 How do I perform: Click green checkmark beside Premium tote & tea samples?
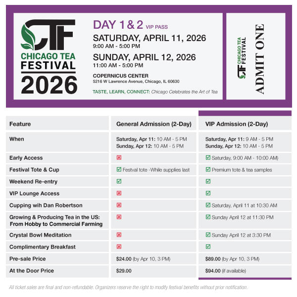point(208,170)
